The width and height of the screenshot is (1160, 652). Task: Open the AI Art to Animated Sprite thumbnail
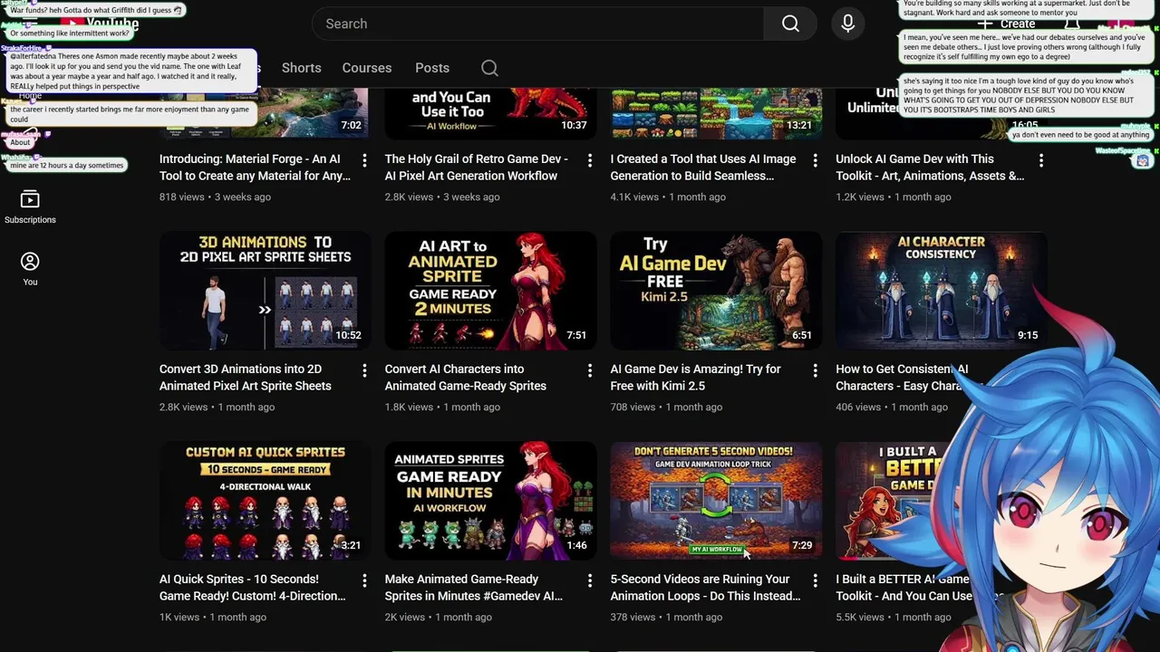(490, 291)
